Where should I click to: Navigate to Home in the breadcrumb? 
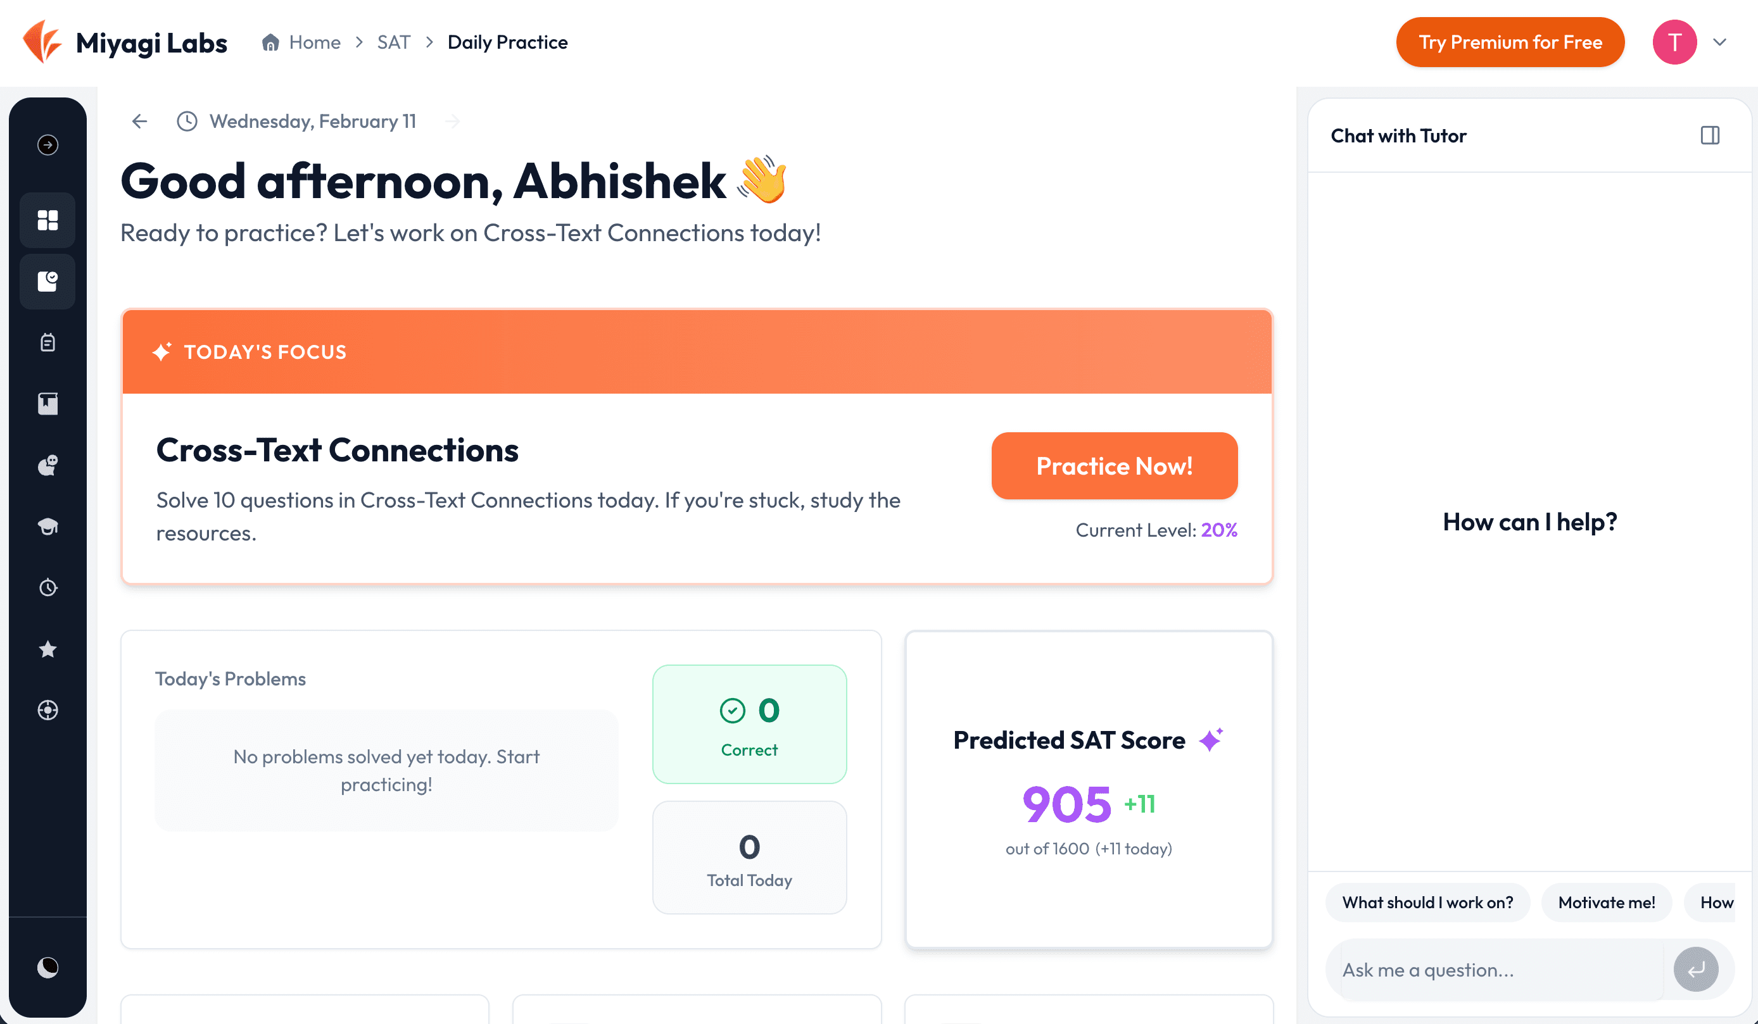(313, 42)
